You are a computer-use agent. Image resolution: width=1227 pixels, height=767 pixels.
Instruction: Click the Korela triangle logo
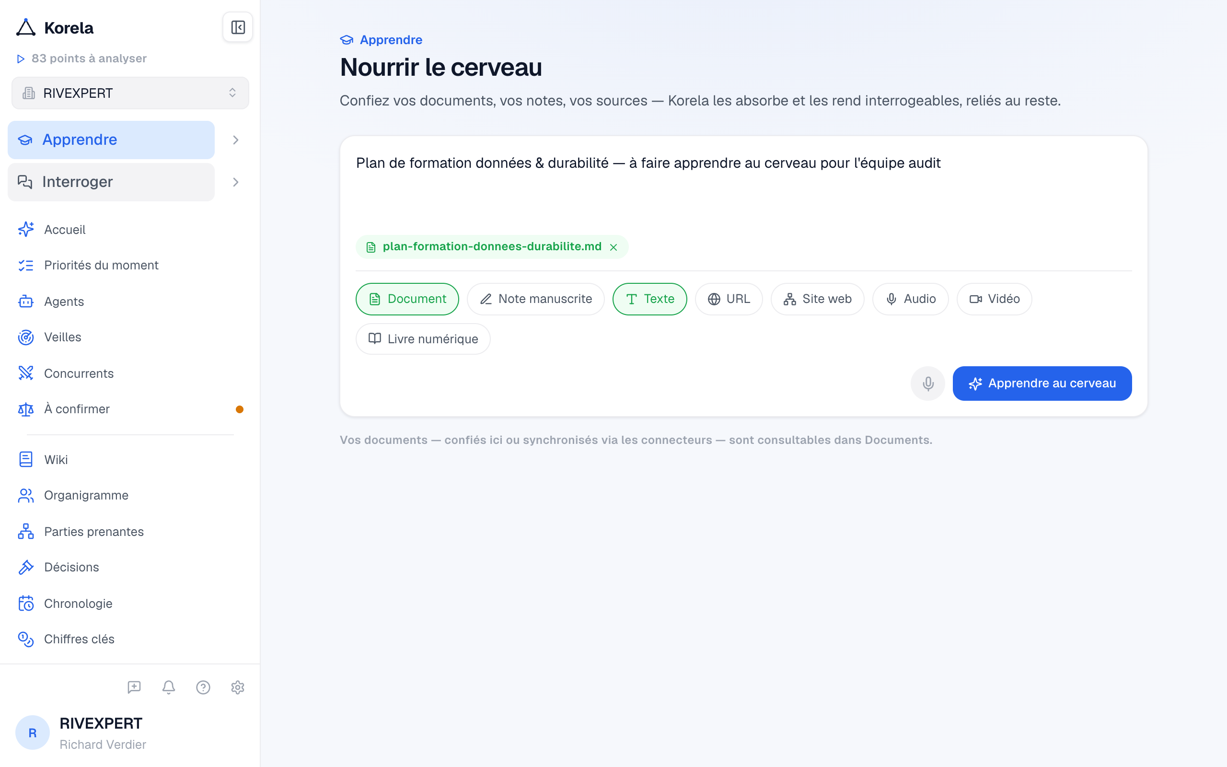(26, 28)
